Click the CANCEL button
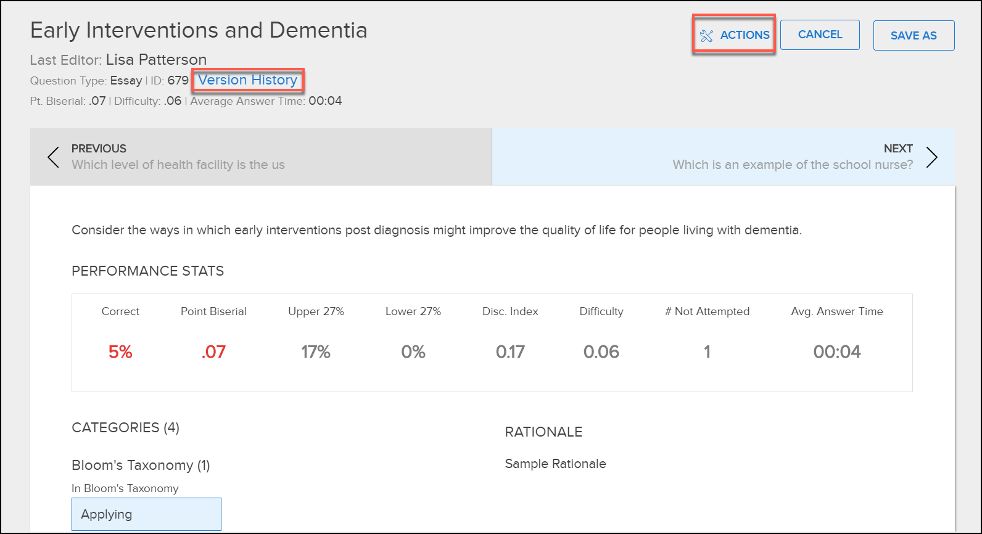The image size is (982, 534). (x=820, y=35)
